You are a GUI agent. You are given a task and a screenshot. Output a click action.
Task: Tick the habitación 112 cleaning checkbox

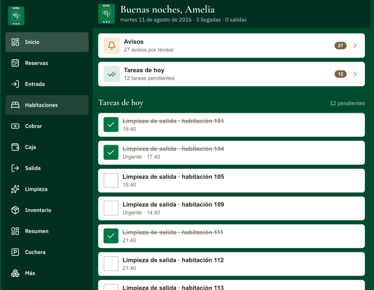tap(111, 264)
